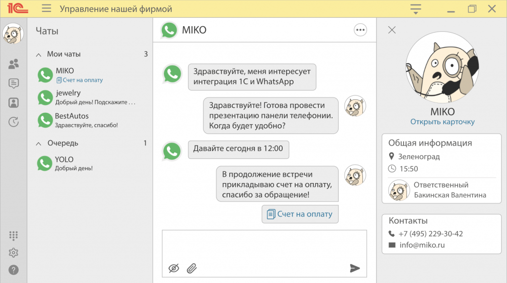Click in the message text input field

pyautogui.click(x=264, y=245)
